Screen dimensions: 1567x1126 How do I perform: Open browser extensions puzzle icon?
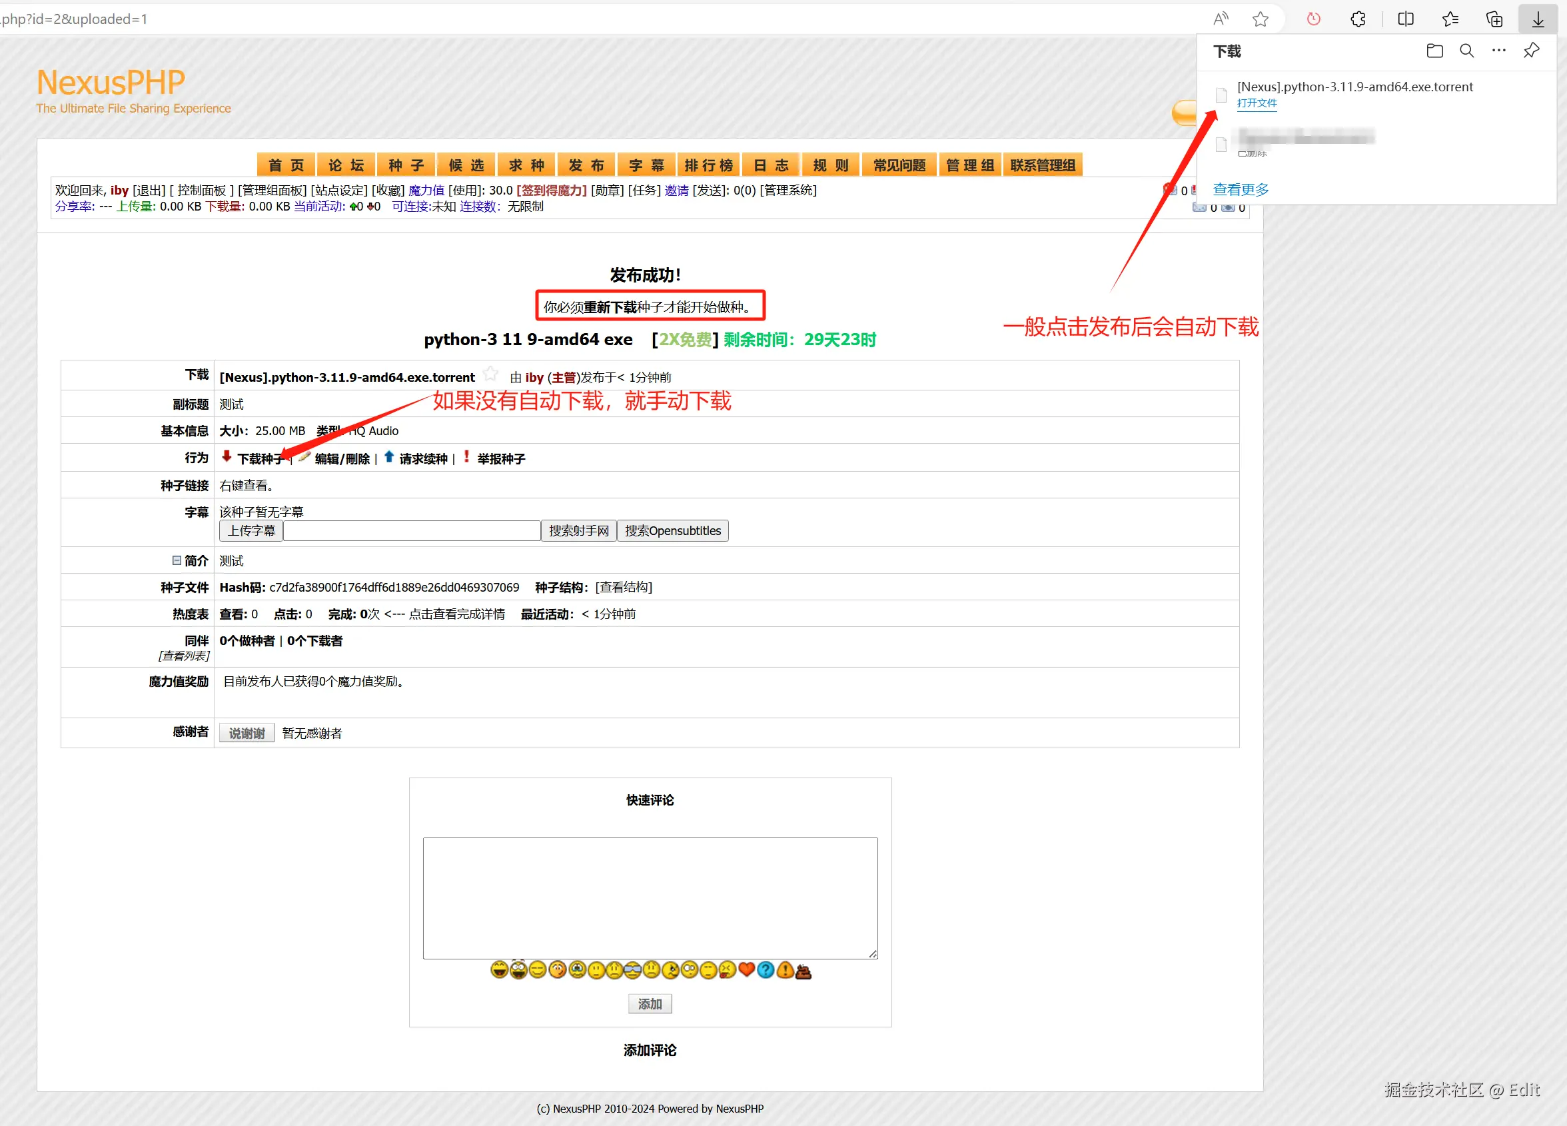[x=1358, y=19]
